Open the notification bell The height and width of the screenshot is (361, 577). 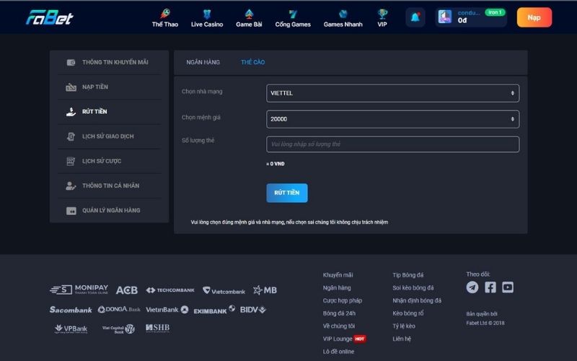click(x=415, y=17)
